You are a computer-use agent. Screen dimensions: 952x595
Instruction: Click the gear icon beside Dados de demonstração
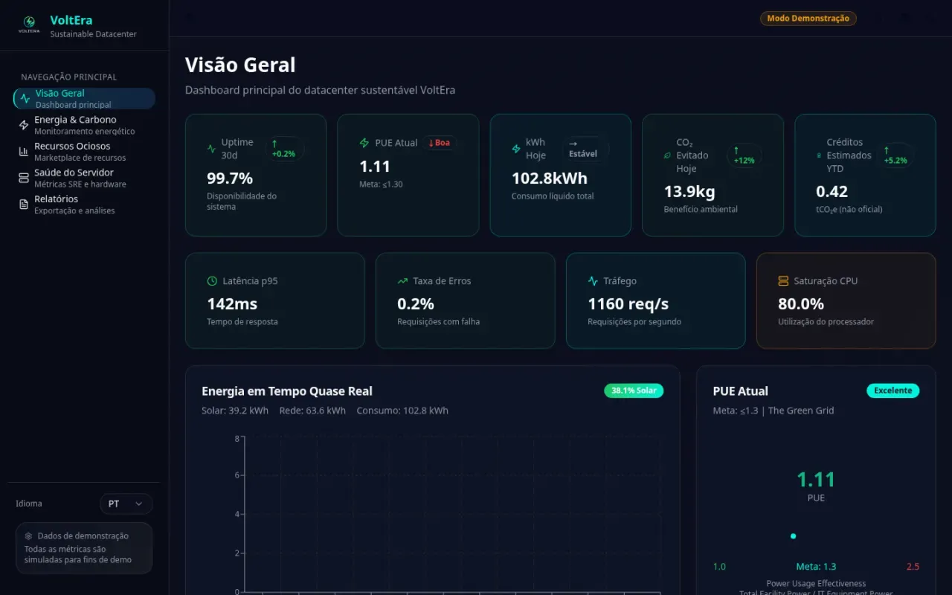(28, 535)
